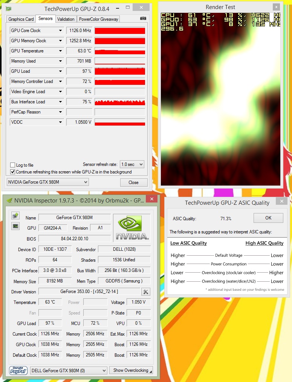Enable the Log to file checkbox
292x382 pixels.
(13, 165)
